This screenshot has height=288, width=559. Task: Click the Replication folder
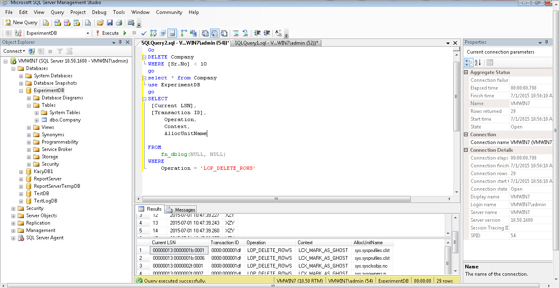pyautogui.click(x=38, y=223)
